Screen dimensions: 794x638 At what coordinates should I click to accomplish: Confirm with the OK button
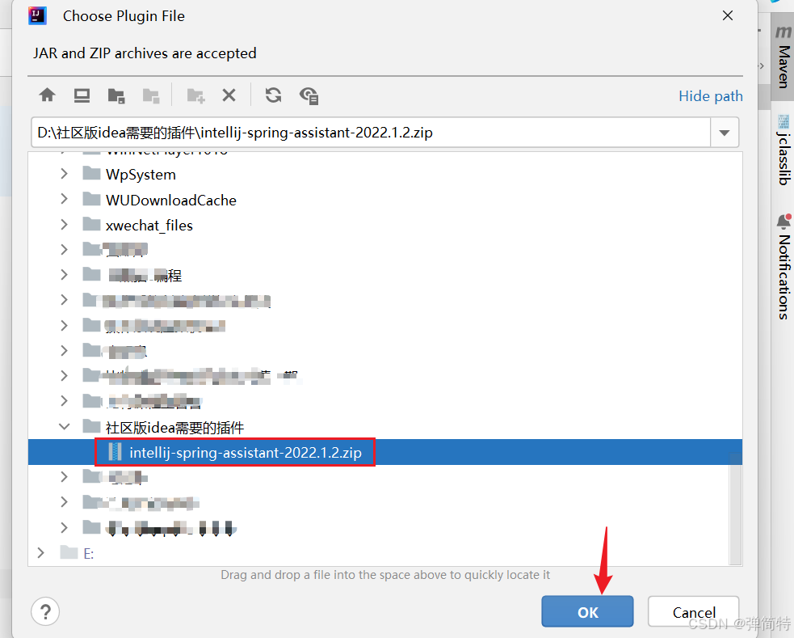587,611
